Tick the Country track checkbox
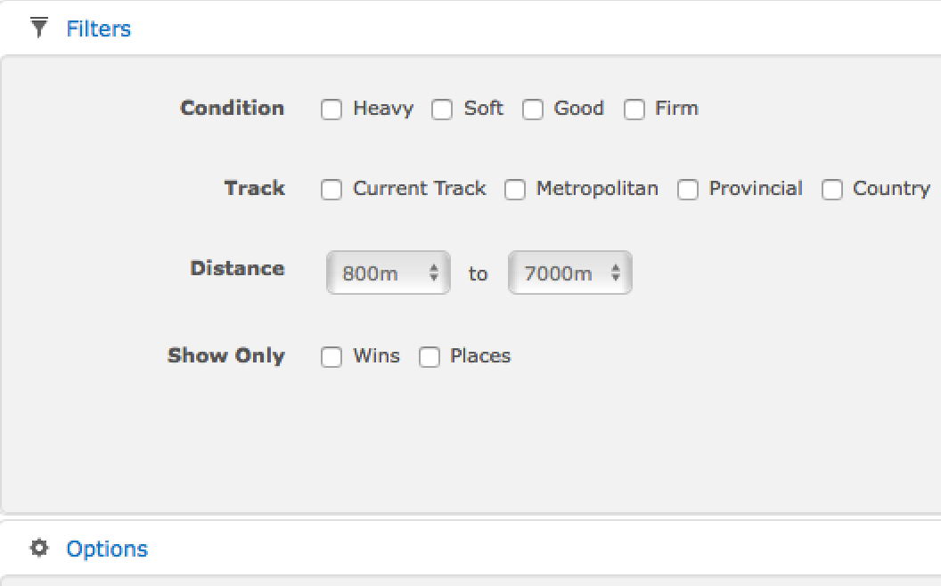The width and height of the screenshot is (941, 586). [832, 190]
